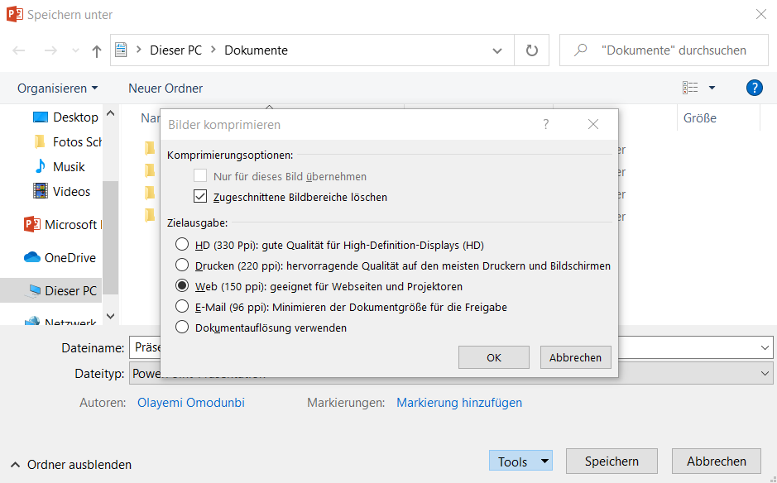The height and width of the screenshot is (483, 777).
Task: Click the up-arrow parent folder icon
Action: (x=97, y=50)
